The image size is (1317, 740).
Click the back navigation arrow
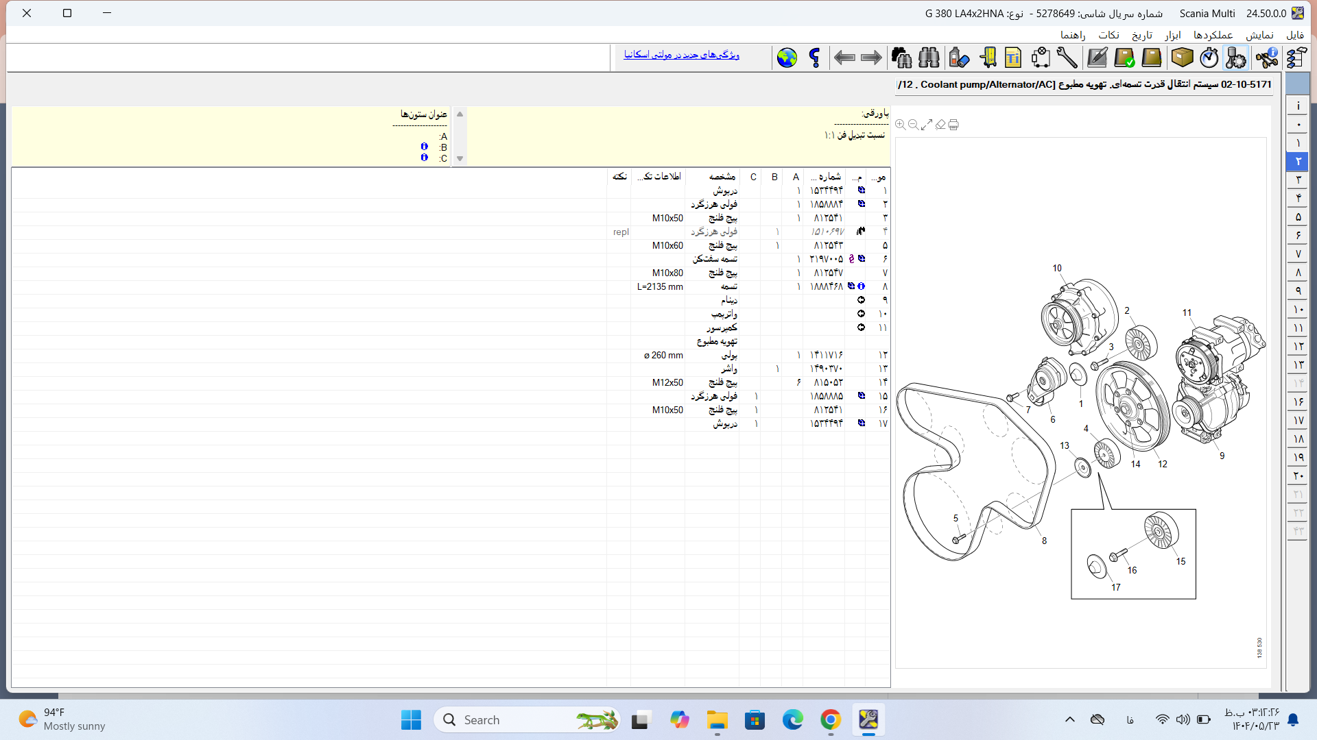tap(844, 58)
